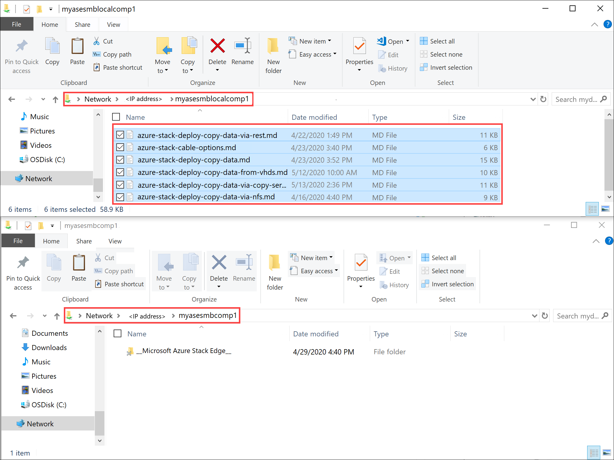This screenshot has height=460, width=614.
Task: Select the Copy path icon
Action: [x=97, y=55]
